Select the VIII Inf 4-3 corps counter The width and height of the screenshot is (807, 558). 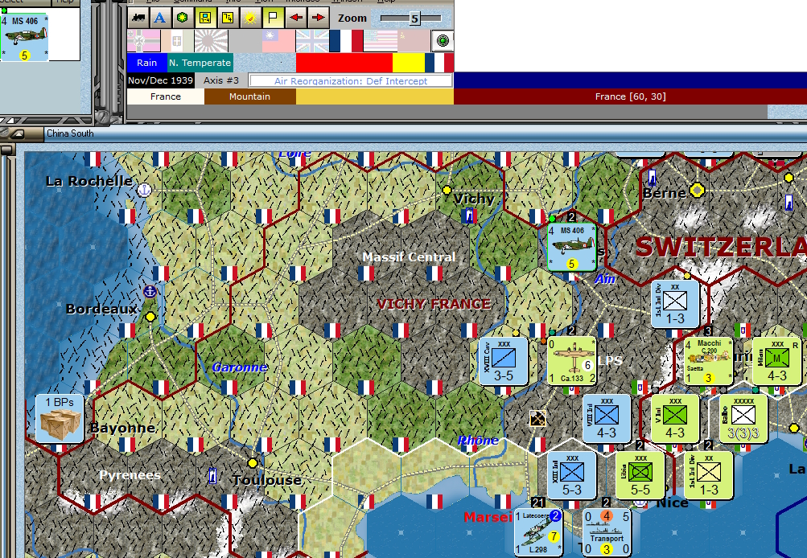(x=607, y=419)
